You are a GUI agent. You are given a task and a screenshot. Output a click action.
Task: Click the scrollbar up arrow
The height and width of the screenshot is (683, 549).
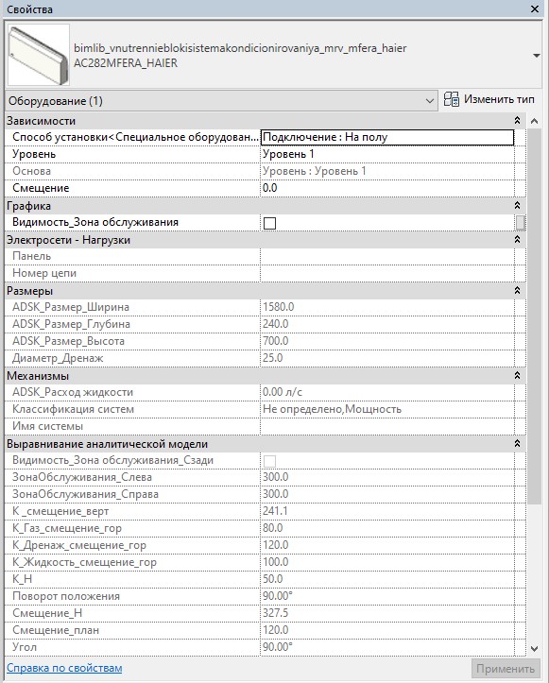tap(535, 121)
